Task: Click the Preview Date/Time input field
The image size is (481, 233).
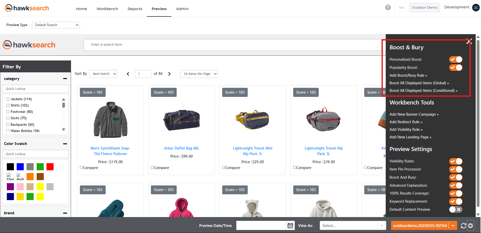Action: coord(261,225)
